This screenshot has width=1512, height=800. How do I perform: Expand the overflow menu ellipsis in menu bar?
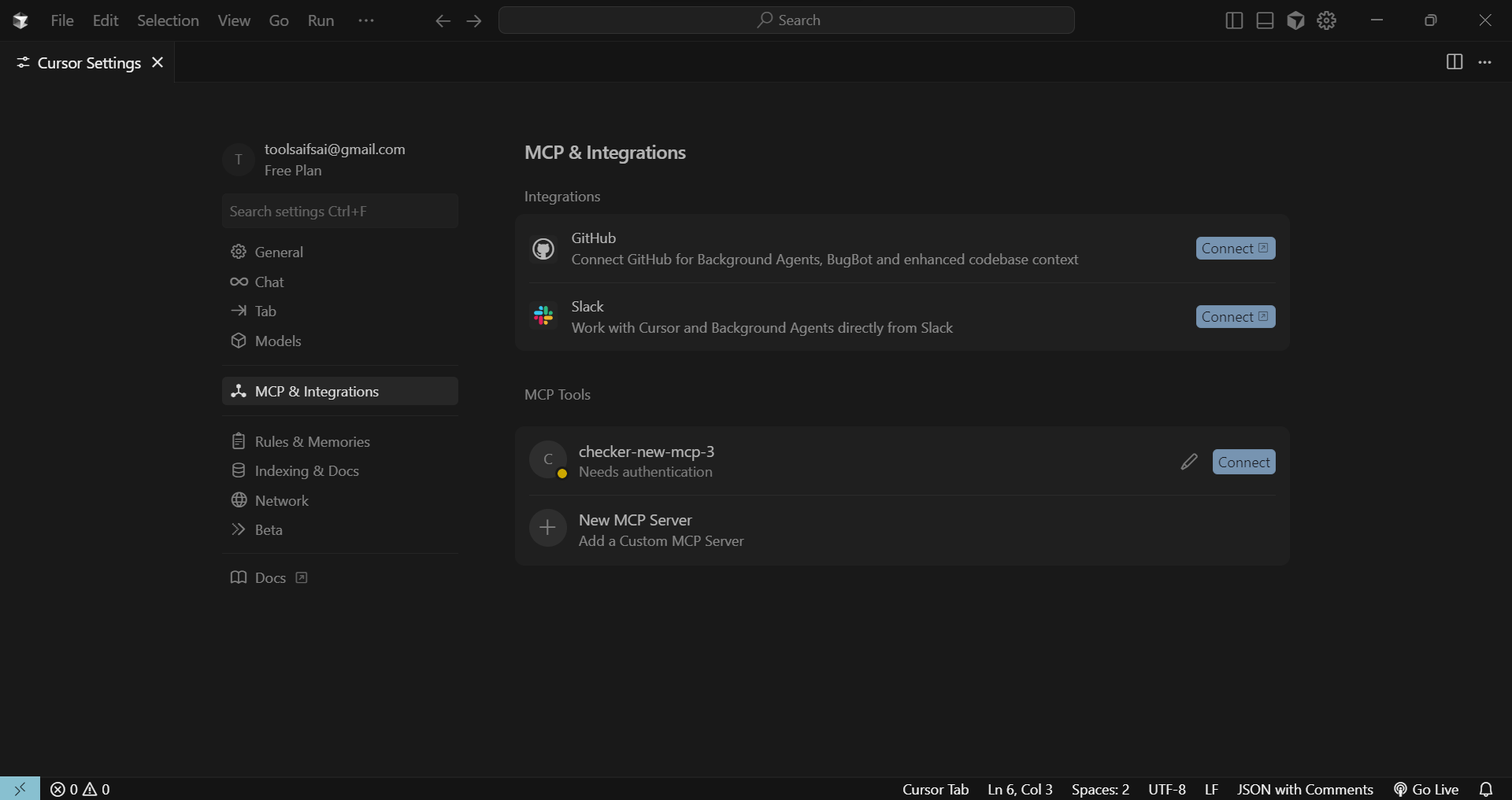click(366, 20)
